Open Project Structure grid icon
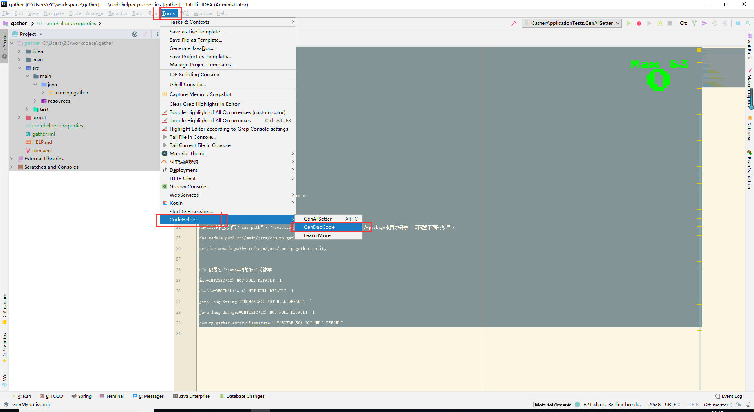Image resolution: width=754 pixels, height=412 pixels. coord(738,23)
